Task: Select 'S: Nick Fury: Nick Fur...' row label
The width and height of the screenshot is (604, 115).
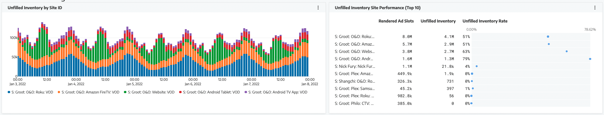Action: click(355, 67)
